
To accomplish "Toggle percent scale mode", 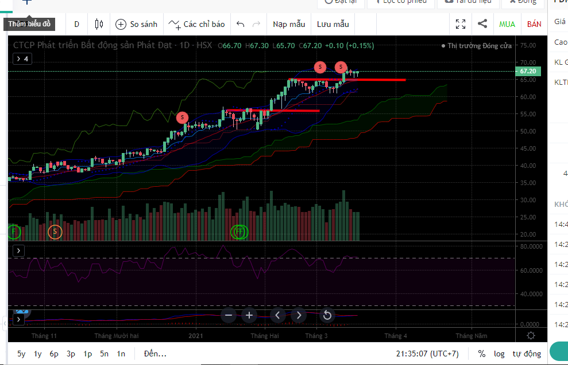I will tap(481, 354).
